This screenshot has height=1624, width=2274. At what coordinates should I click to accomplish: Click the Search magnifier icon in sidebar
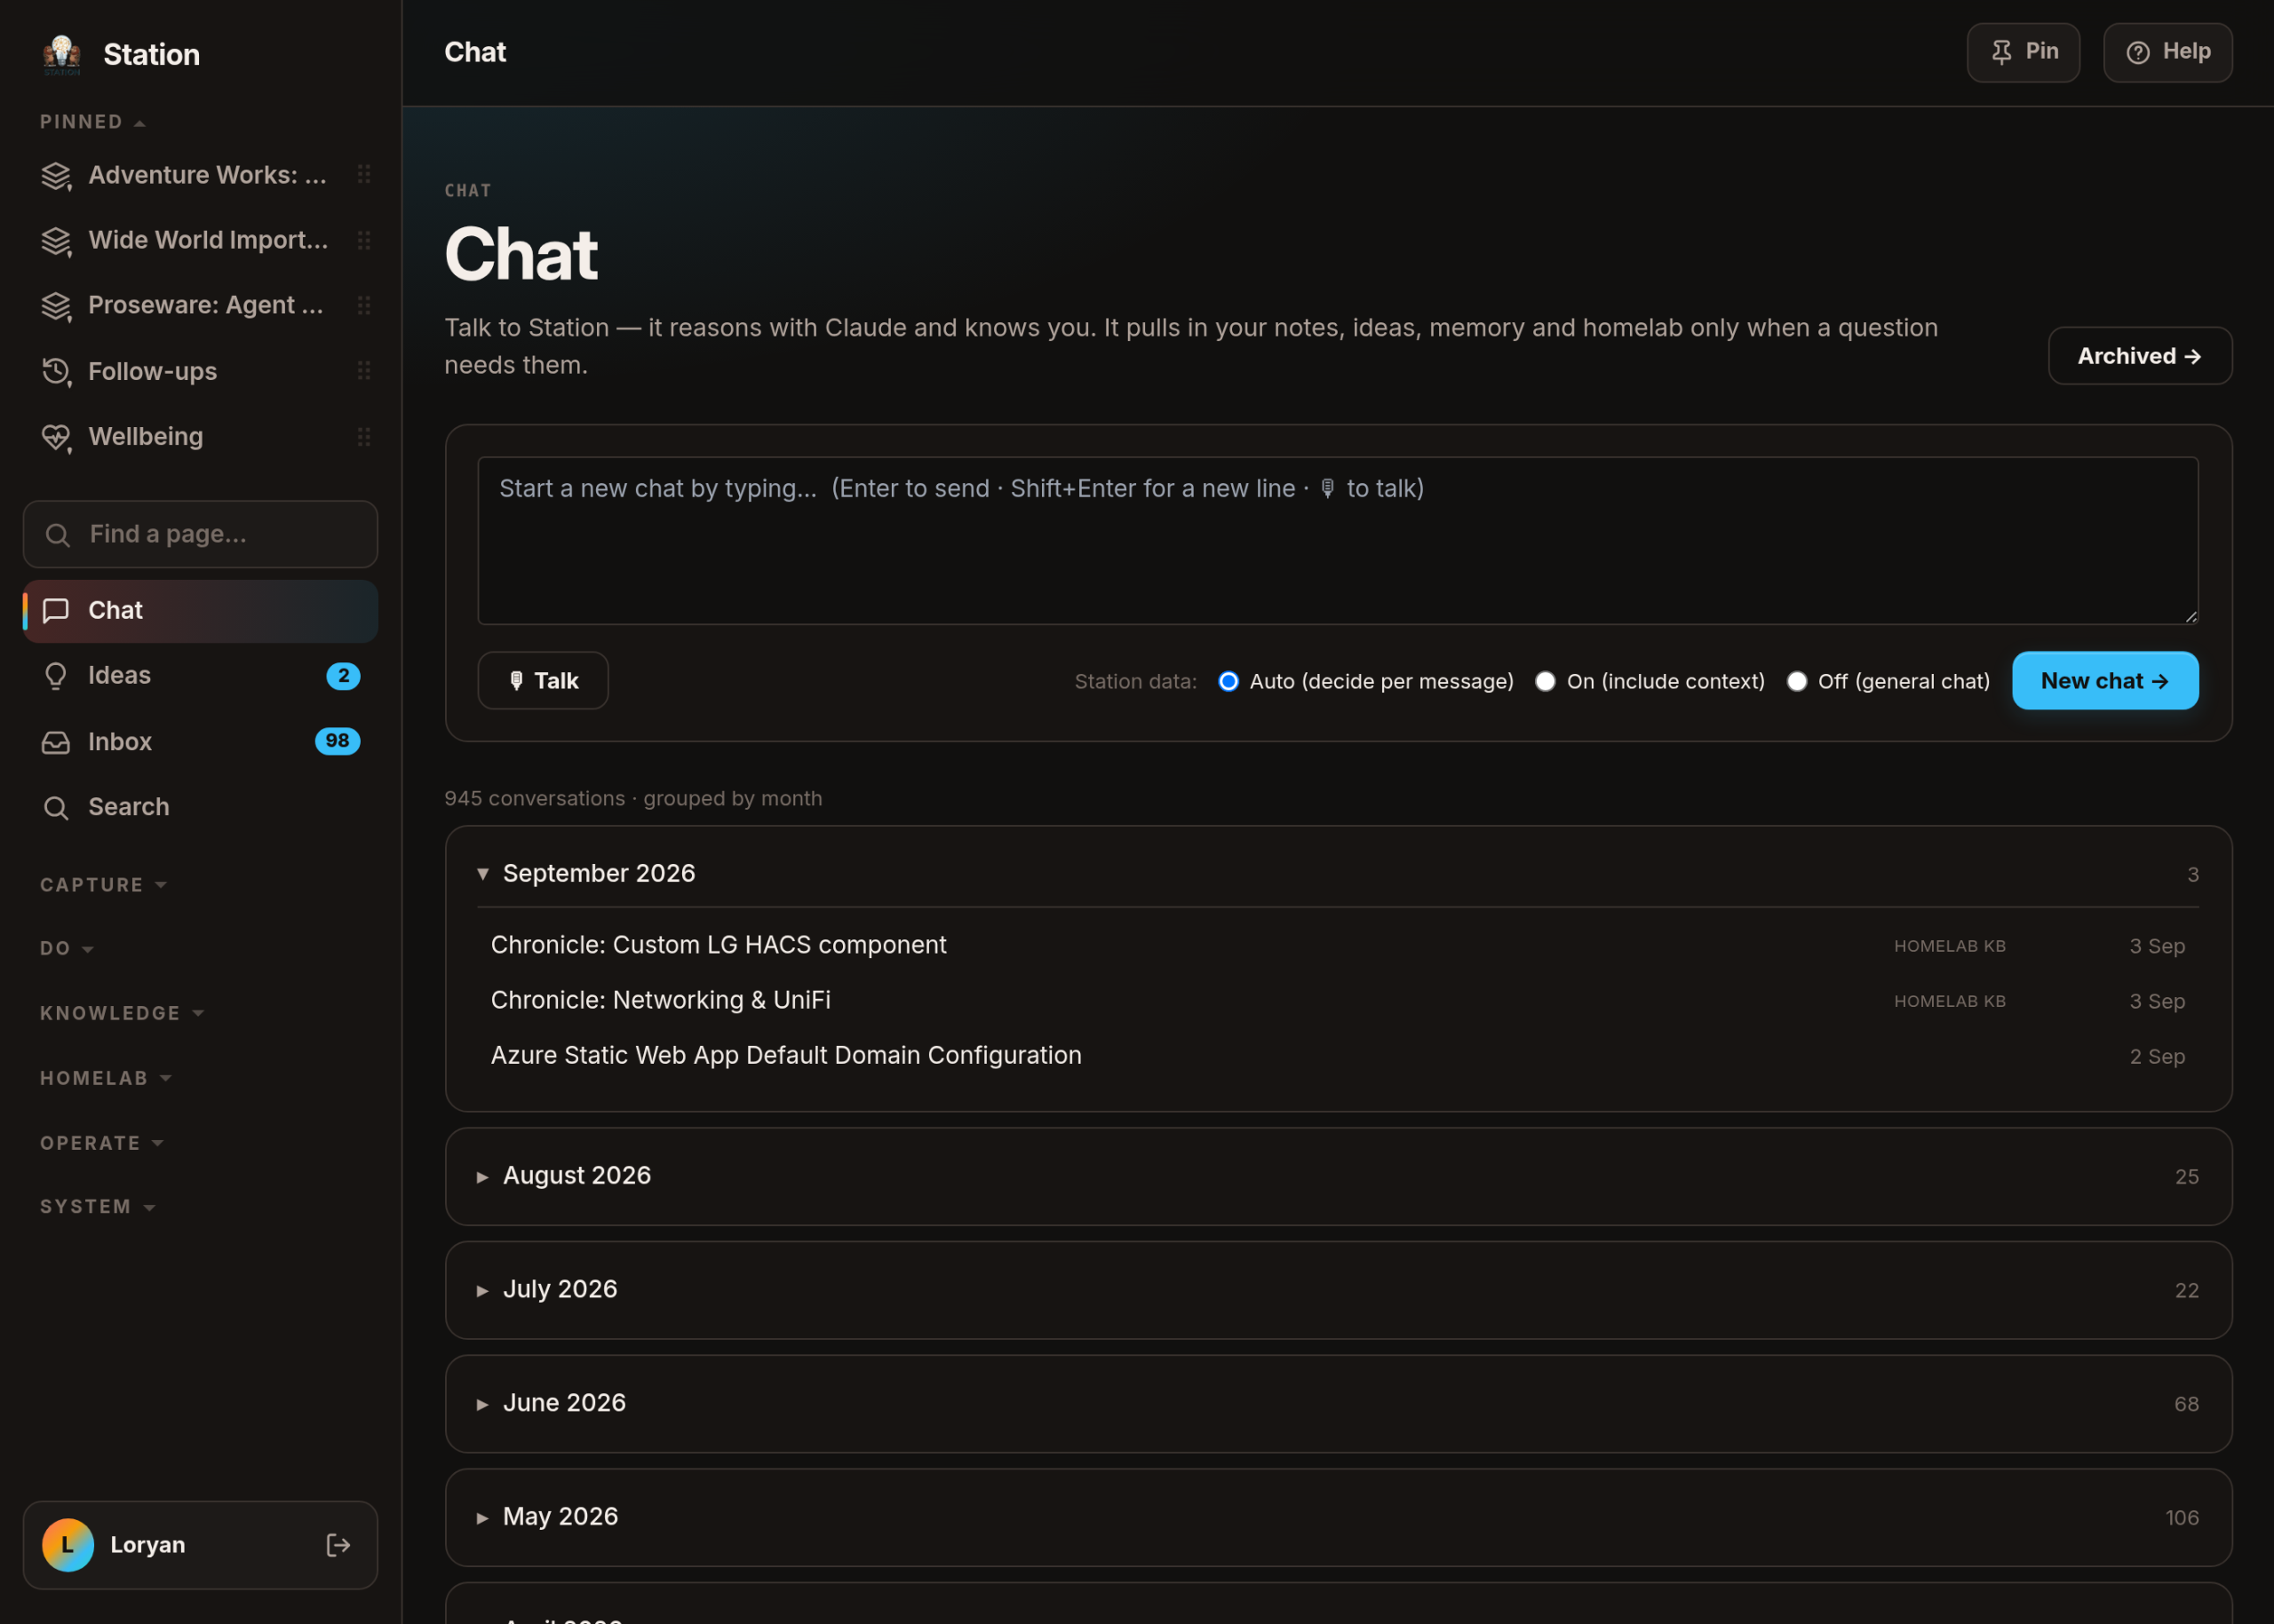[56, 807]
